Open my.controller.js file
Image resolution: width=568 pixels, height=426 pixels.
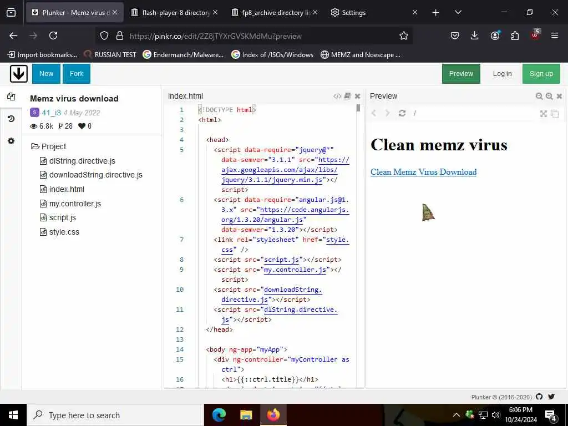70,204
